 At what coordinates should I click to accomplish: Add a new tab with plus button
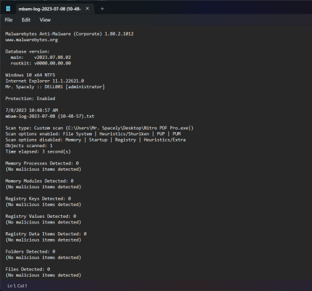102,9
